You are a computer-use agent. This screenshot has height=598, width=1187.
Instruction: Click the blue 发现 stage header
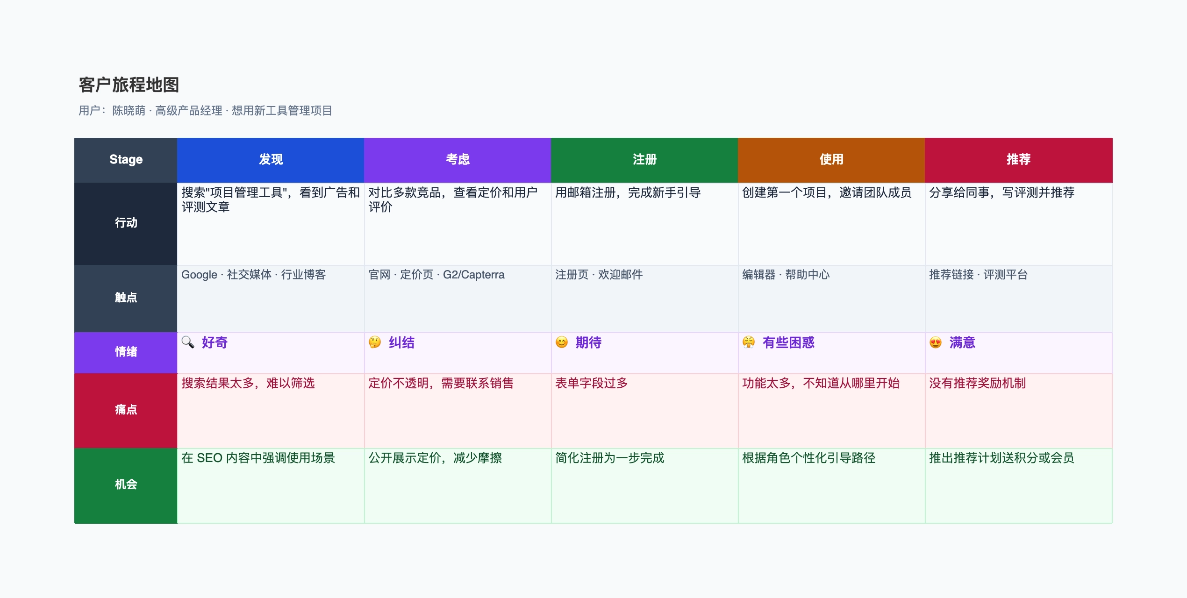pos(270,159)
